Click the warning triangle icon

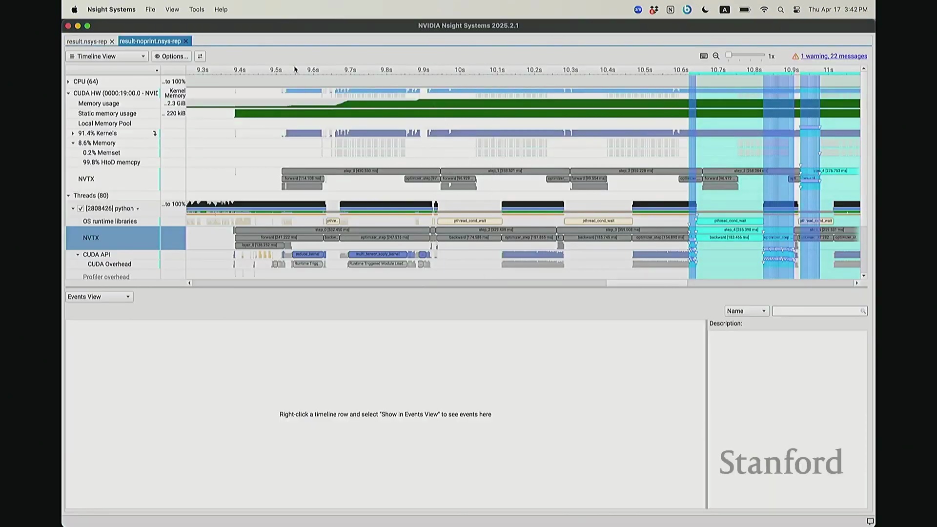click(795, 56)
